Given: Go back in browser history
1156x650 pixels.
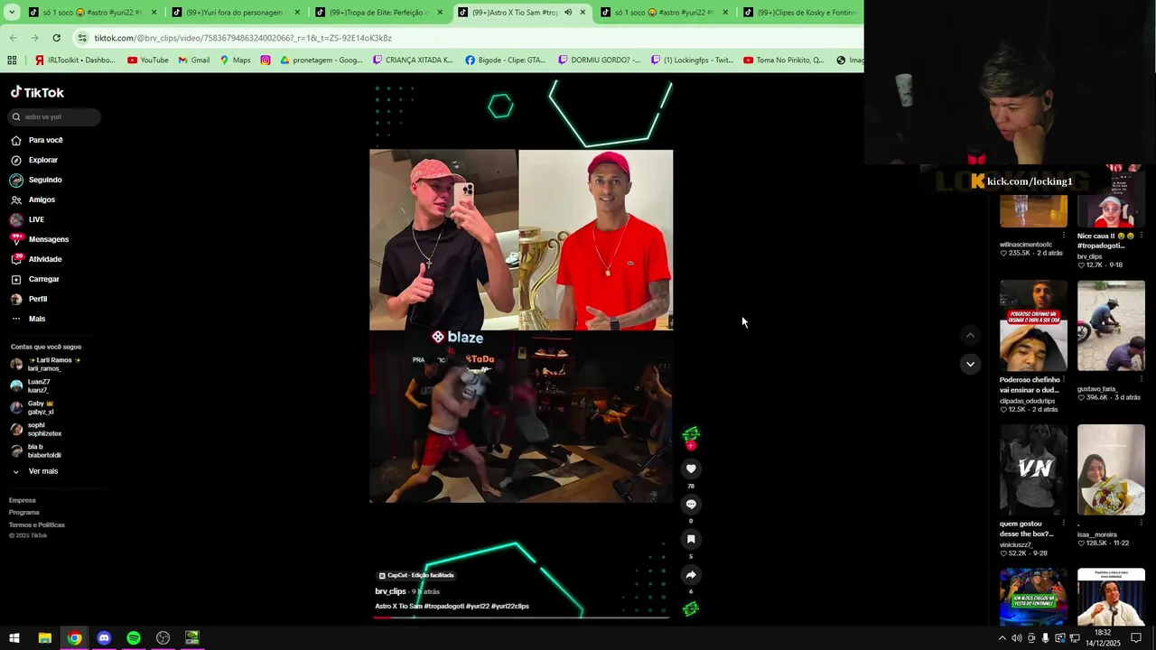Looking at the screenshot, I should (13, 38).
